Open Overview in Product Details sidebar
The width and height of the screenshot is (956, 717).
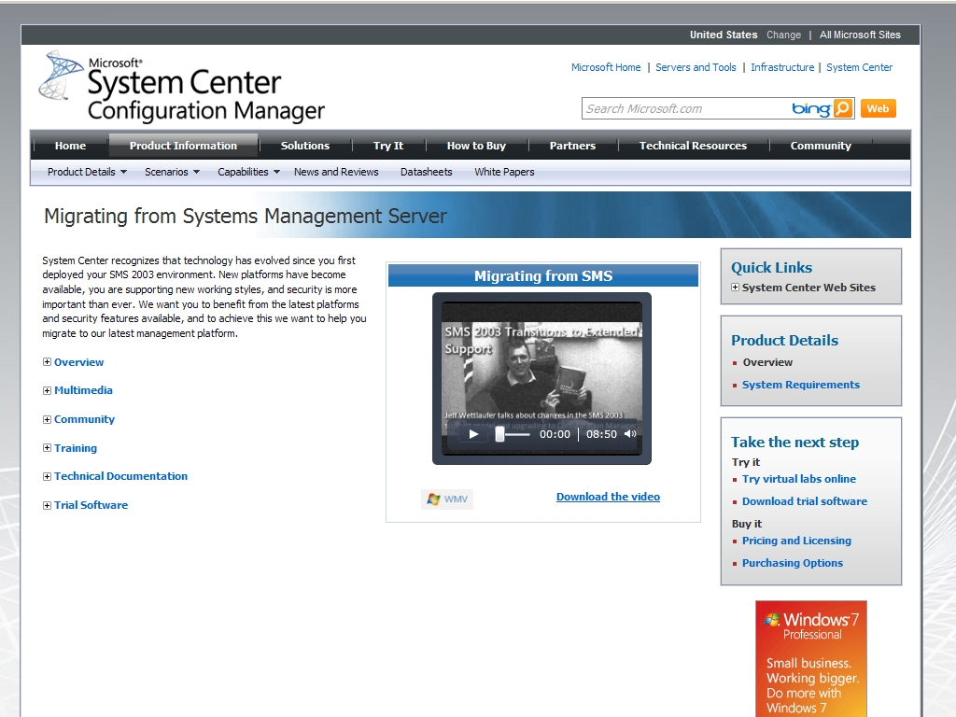pyautogui.click(x=767, y=362)
